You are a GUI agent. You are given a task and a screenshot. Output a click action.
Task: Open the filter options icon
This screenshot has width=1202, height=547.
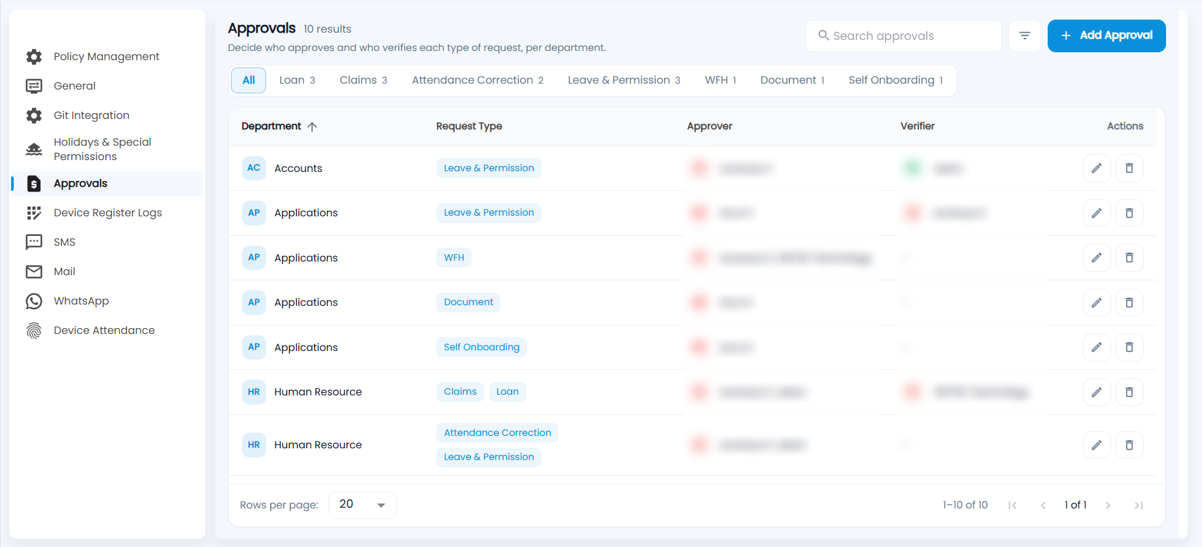click(1025, 36)
